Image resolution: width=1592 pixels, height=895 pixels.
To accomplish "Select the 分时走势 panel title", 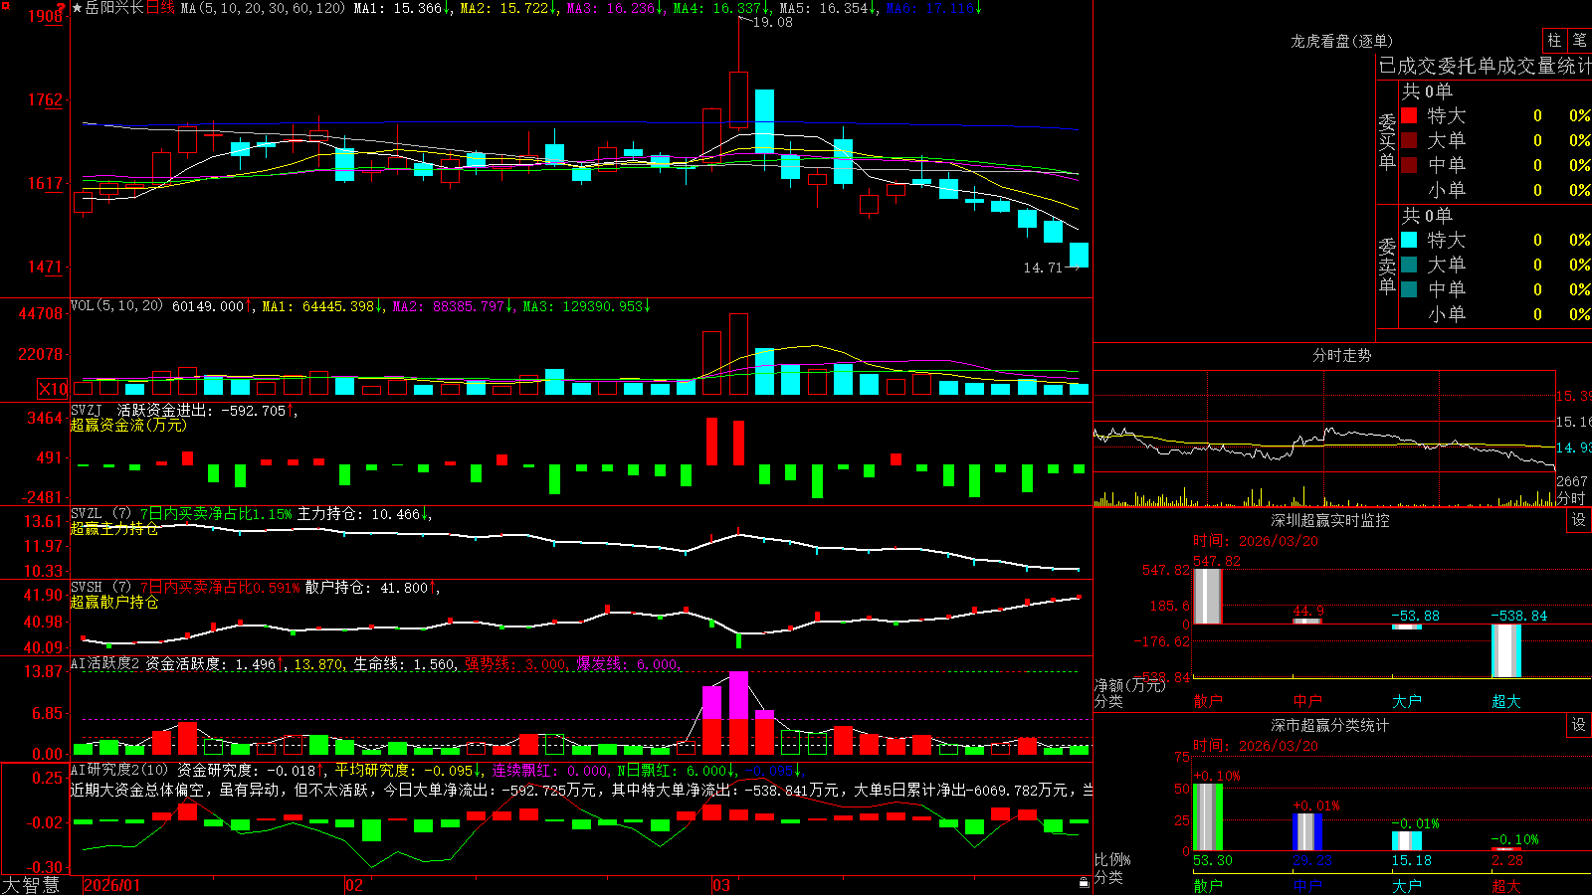I will point(1341,355).
